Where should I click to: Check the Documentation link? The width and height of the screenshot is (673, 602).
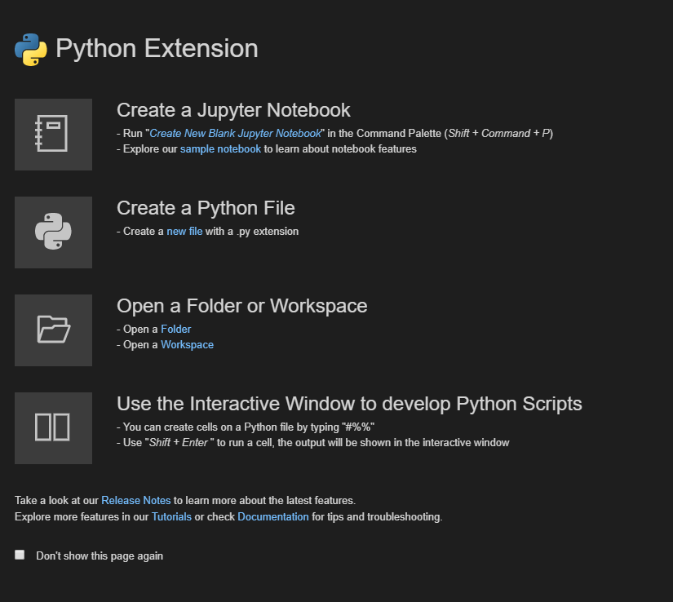click(x=273, y=516)
